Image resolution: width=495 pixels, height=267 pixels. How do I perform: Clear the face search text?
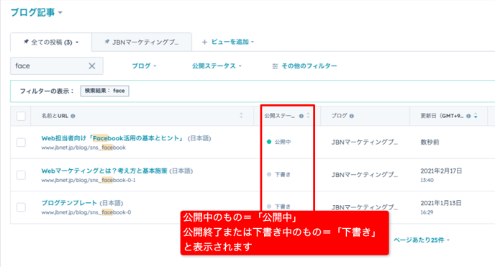92,66
